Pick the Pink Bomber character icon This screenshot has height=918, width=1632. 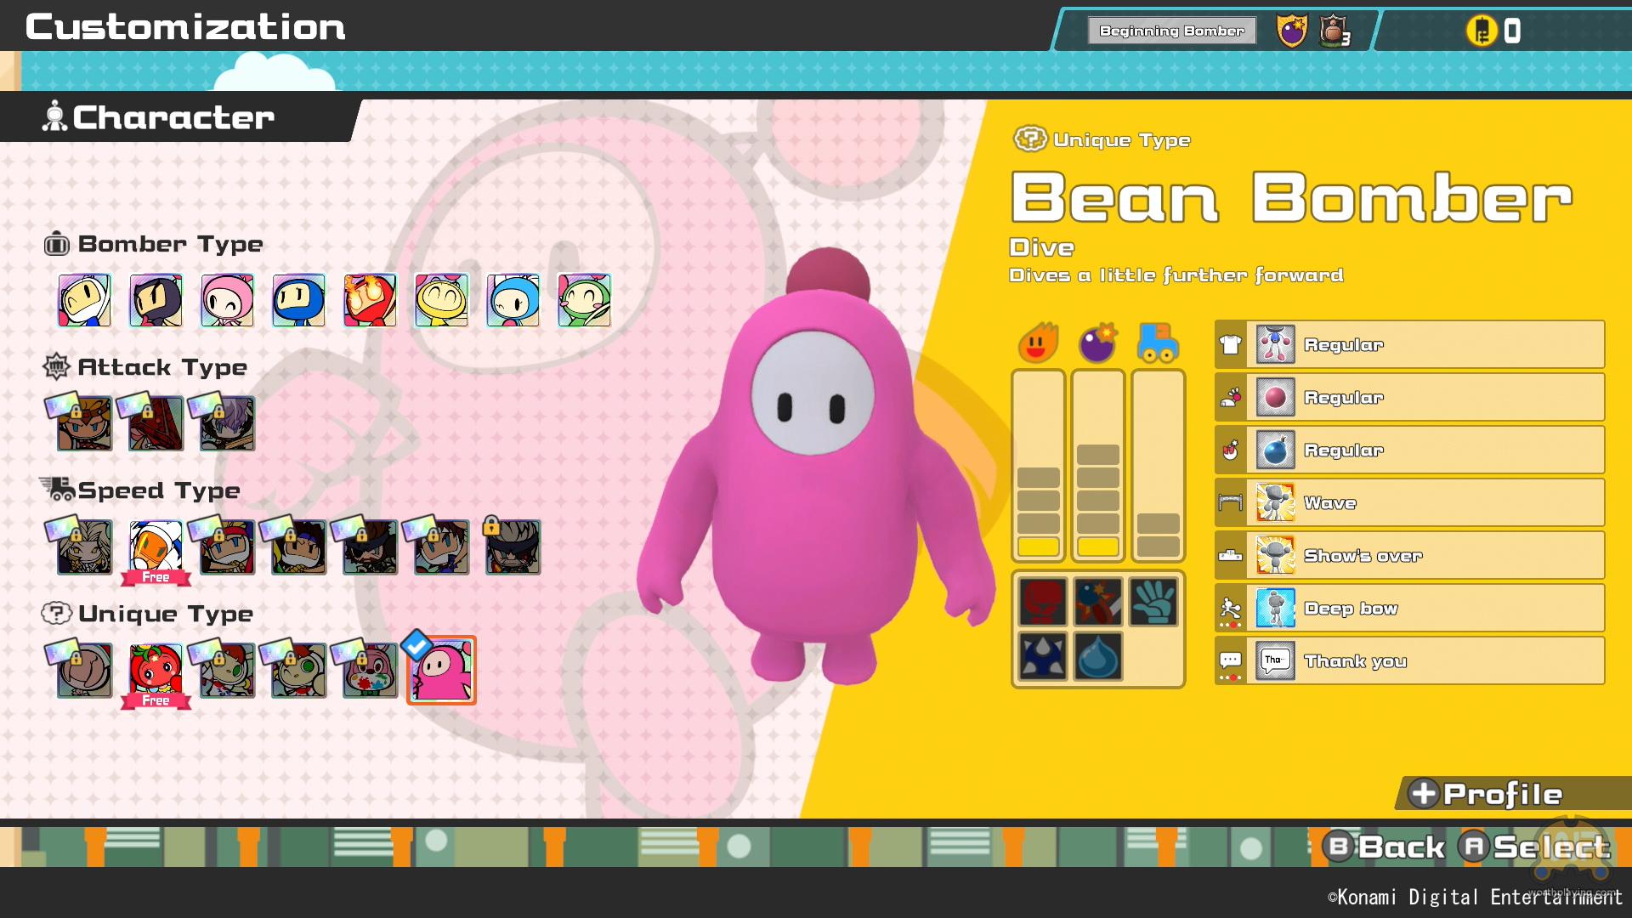[x=227, y=300]
